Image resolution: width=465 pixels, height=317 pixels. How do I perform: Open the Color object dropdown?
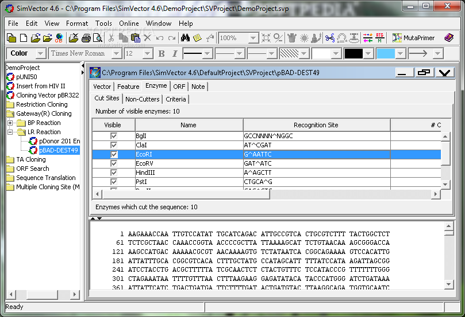point(41,53)
